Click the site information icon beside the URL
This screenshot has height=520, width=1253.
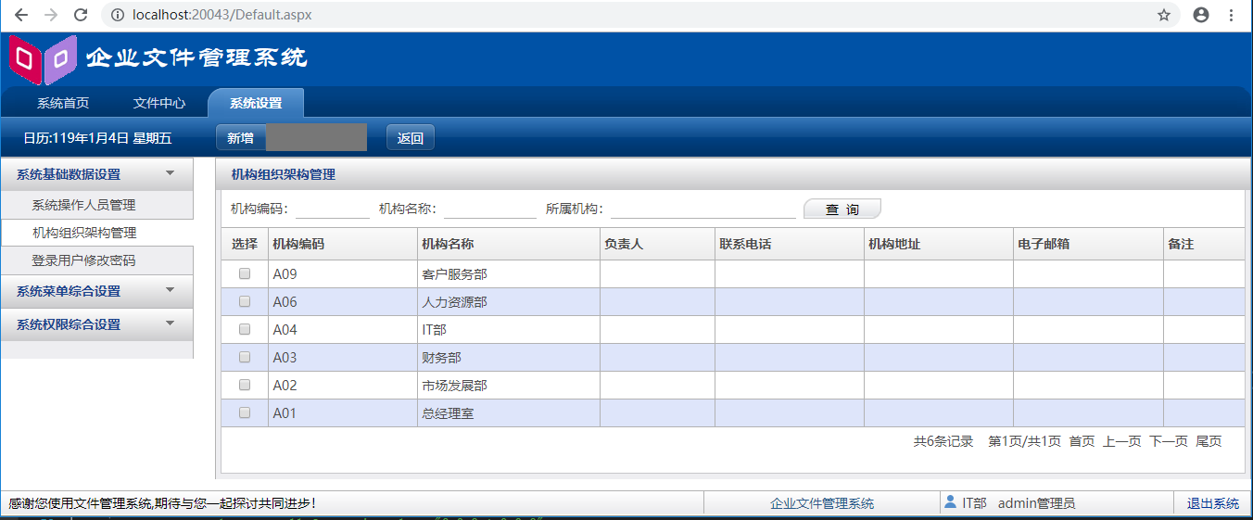117,15
